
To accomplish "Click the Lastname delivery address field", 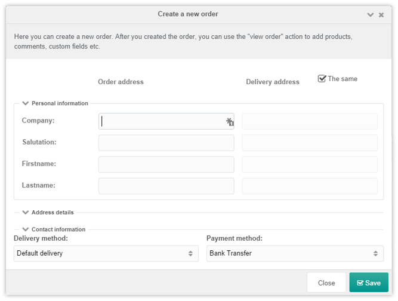I will pos(310,186).
